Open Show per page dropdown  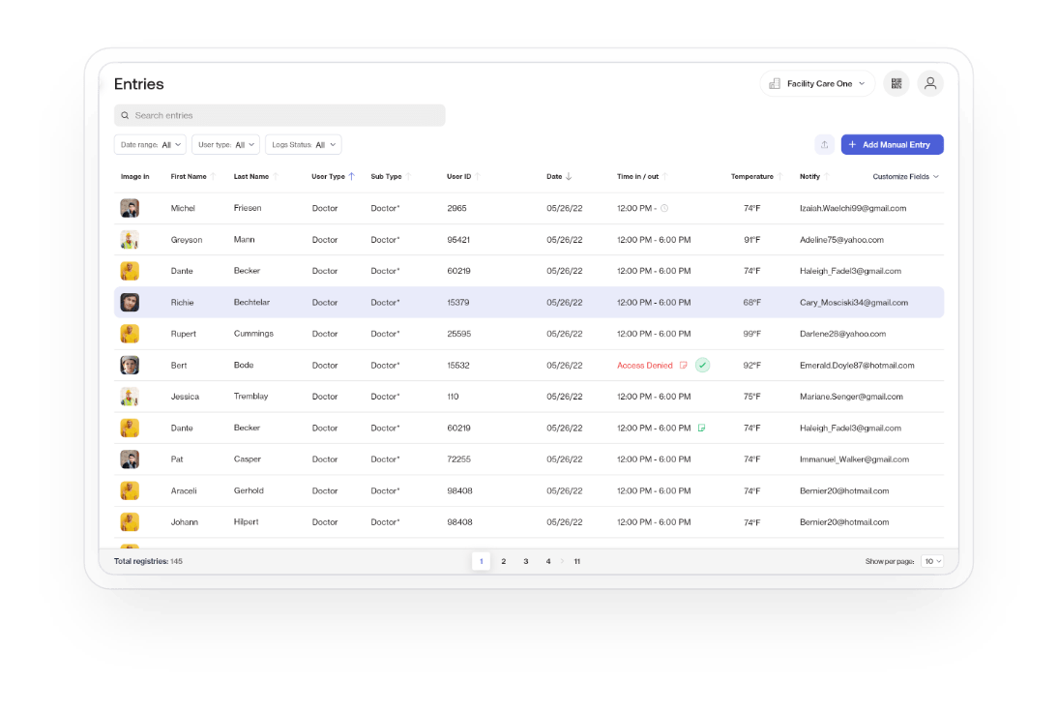pos(932,562)
